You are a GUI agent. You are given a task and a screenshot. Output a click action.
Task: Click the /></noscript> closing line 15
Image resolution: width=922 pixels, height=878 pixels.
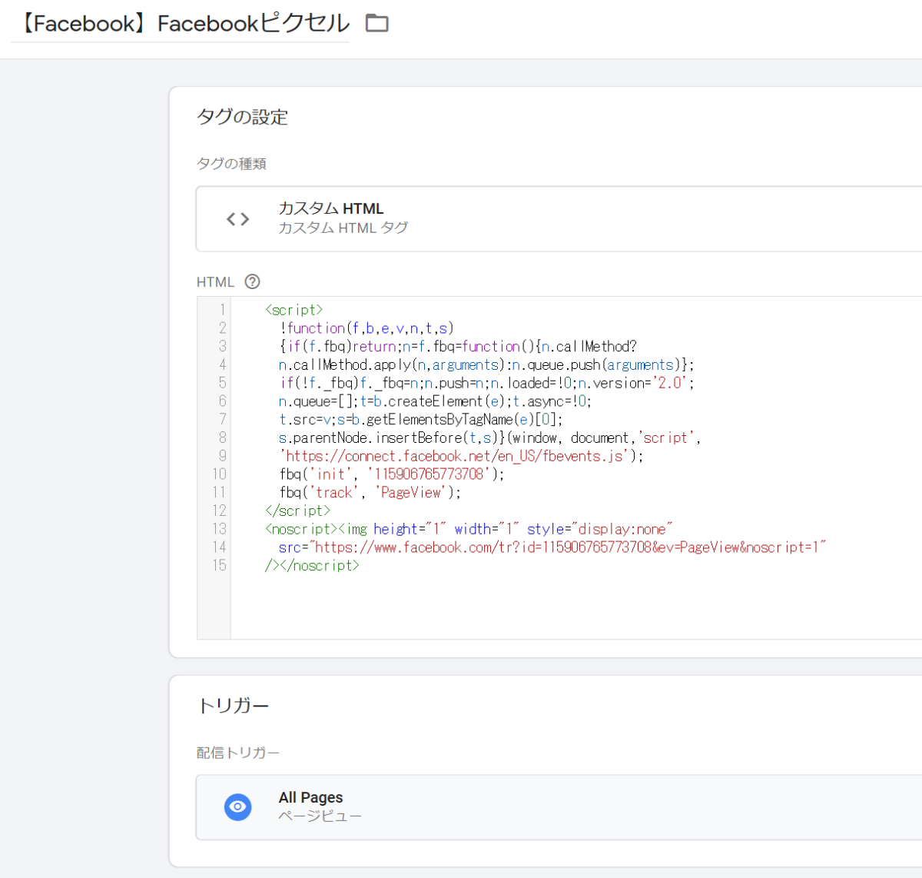point(312,566)
